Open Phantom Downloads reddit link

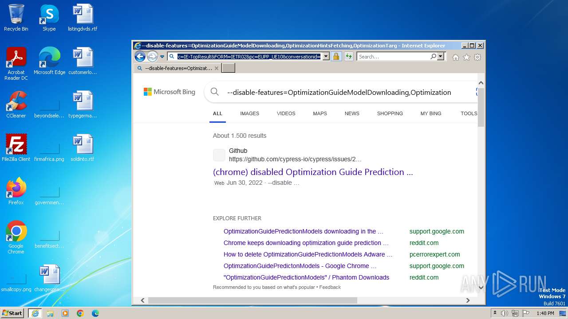click(x=306, y=277)
